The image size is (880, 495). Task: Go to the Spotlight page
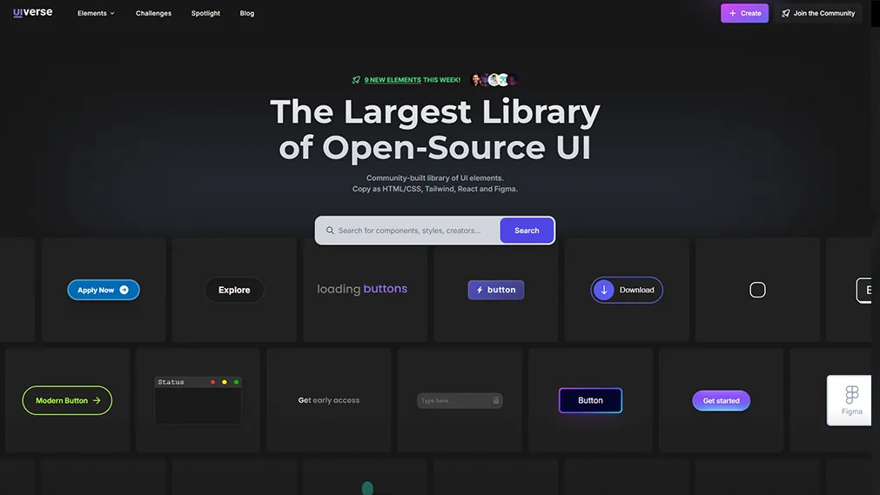205,13
